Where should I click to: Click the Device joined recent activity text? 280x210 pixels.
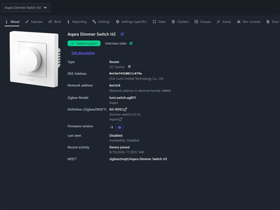[119, 147]
